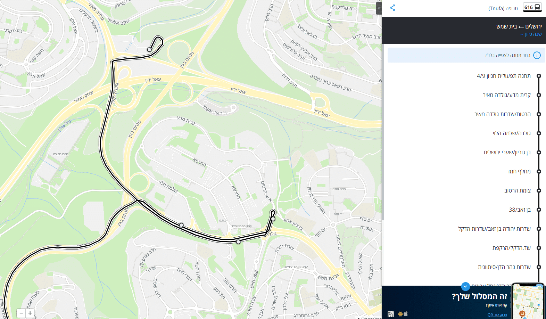
Task: Close the side panel with the X
Action: tap(379, 8)
